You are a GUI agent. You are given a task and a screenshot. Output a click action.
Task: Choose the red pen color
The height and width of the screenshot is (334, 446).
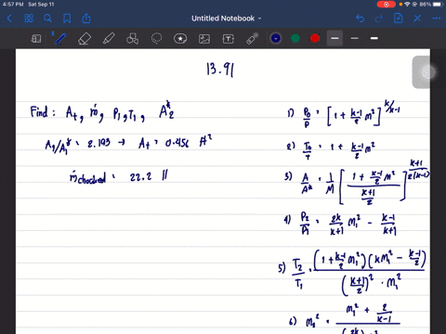point(315,38)
